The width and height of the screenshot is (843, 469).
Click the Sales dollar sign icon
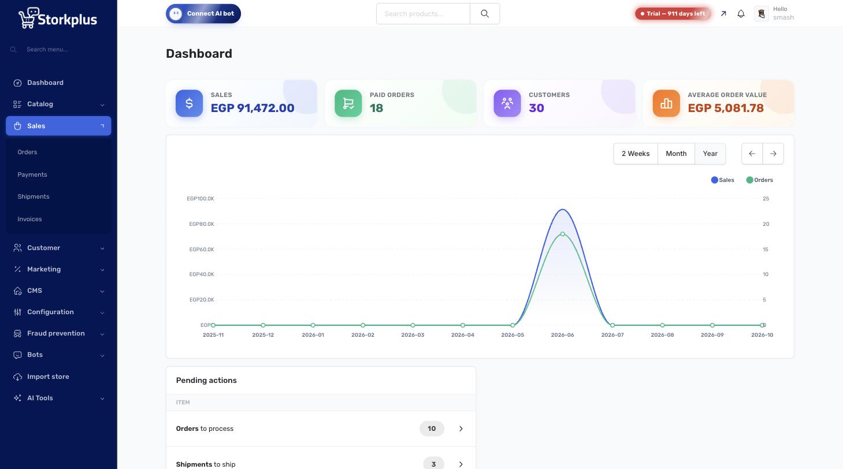point(190,103)
